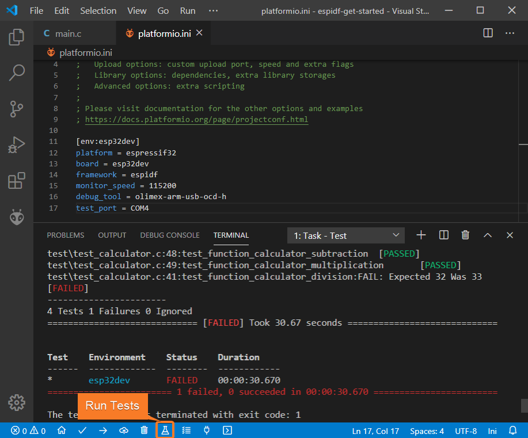This screenshot has width=528, height=438.
Task: Close the terminal panel
Action: coord(510,235)
